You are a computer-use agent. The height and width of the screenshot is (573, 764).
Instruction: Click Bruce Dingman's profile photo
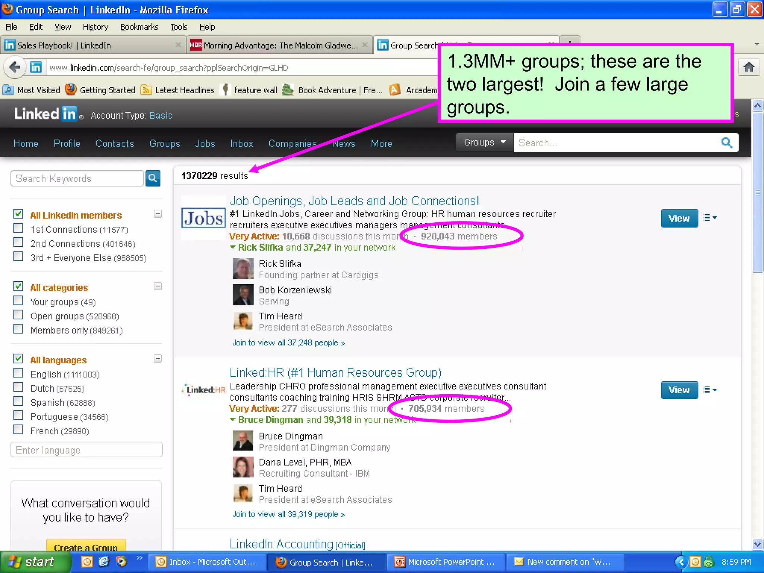(243, 441)
